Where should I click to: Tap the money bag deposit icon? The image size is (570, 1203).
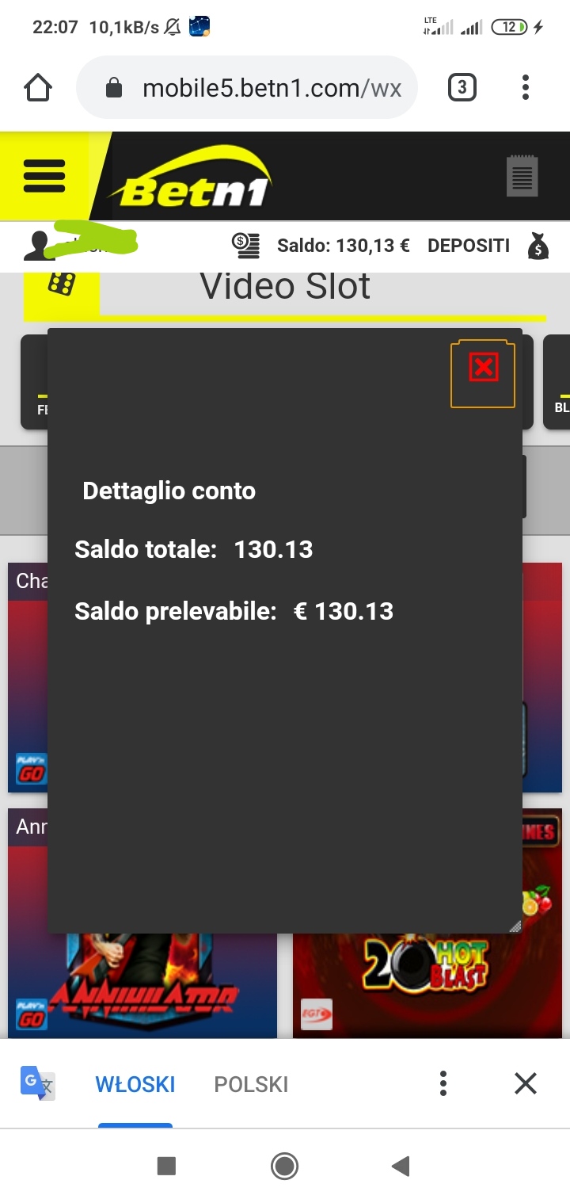click(538, 246)
